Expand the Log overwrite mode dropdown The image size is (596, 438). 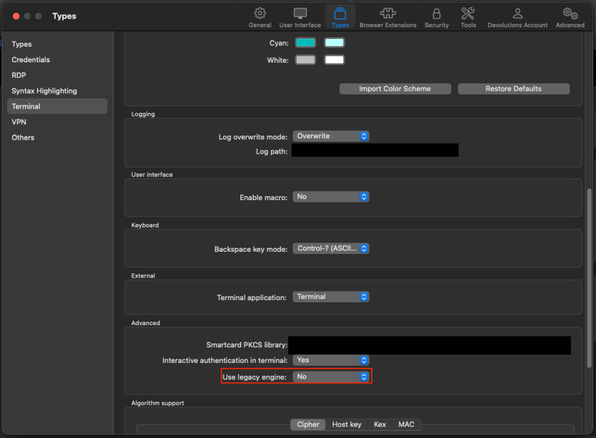(331, 136)
